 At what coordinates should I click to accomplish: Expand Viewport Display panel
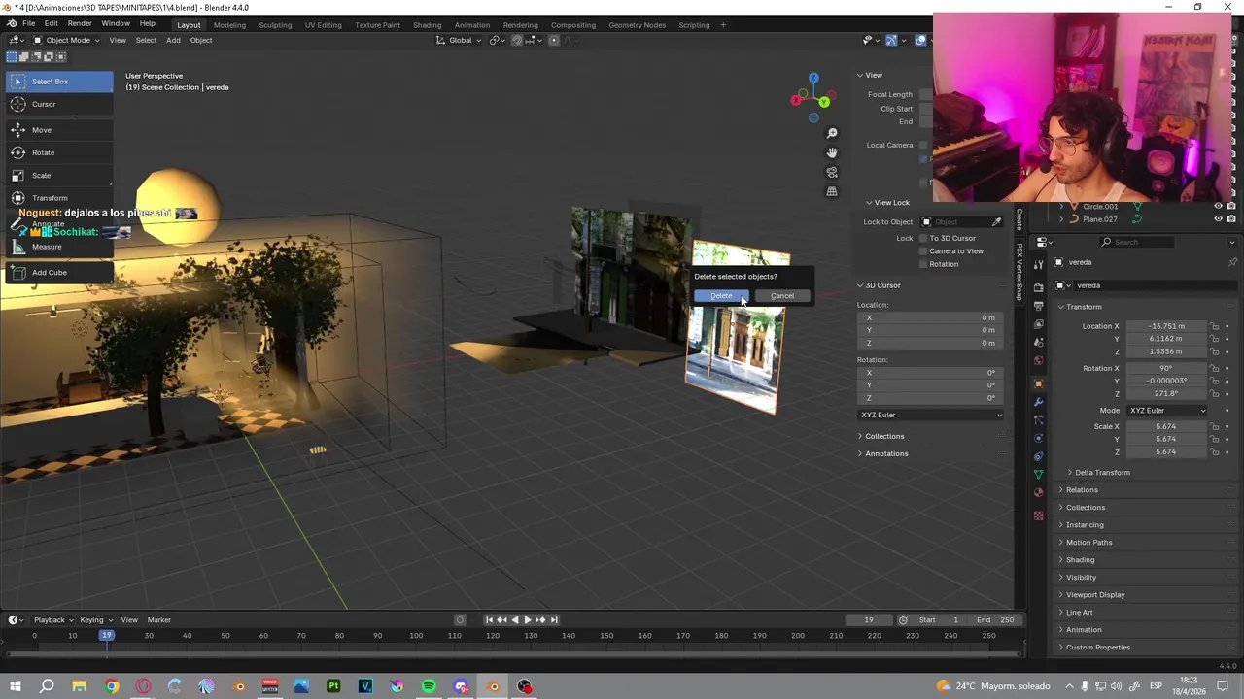pos(1095,595)
